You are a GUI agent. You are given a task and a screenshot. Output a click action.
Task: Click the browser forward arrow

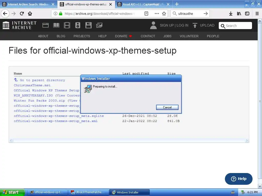tap(14, 14)
